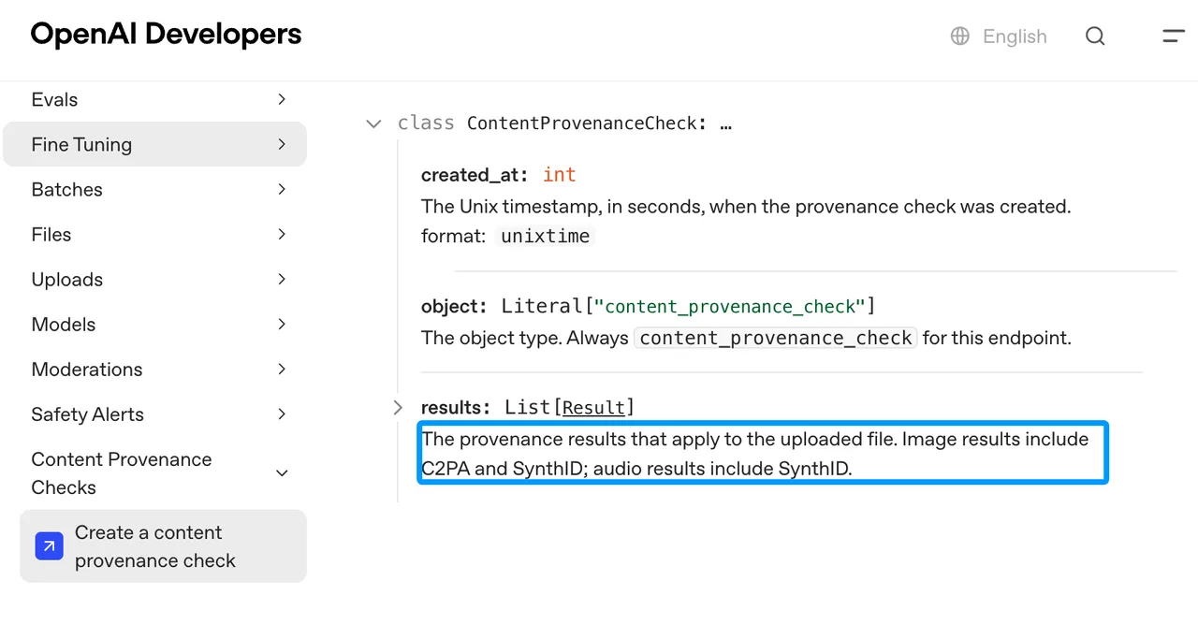1198x624 pixels.
Task: Open the hamburger menu icon
Action: pyautogui.click(x=1174, y=36)
